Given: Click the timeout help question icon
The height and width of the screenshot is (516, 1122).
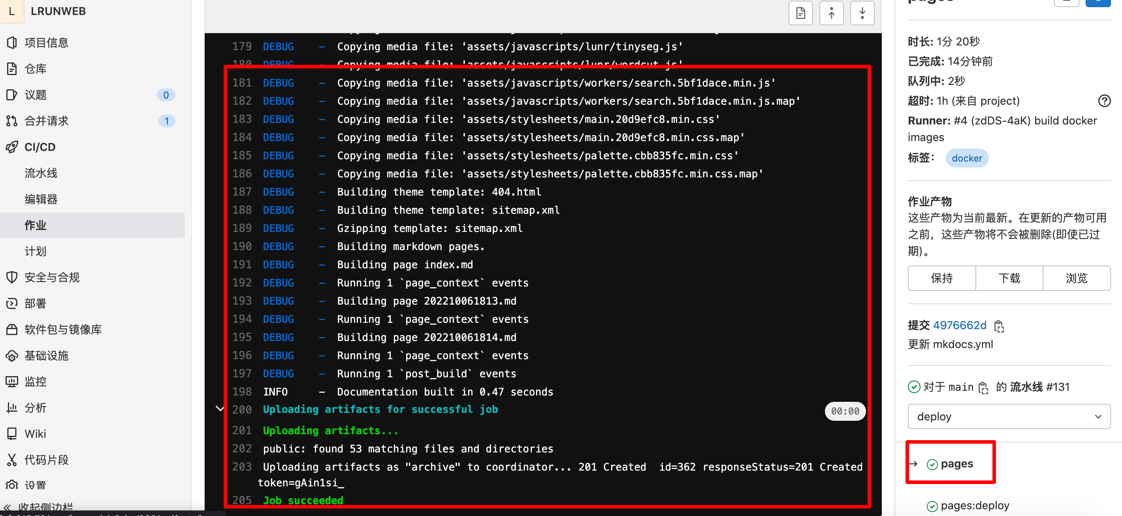Looking at the screenshot, I should [1104, 101].
